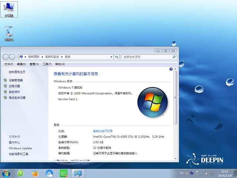Open the 工具(T) menu

[x=47, y=64]
